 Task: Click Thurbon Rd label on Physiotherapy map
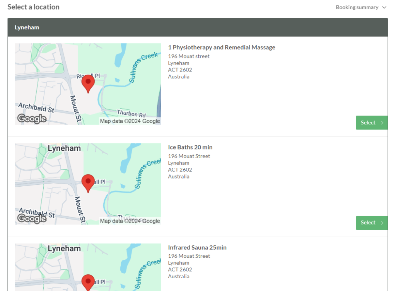pos(131,114)
